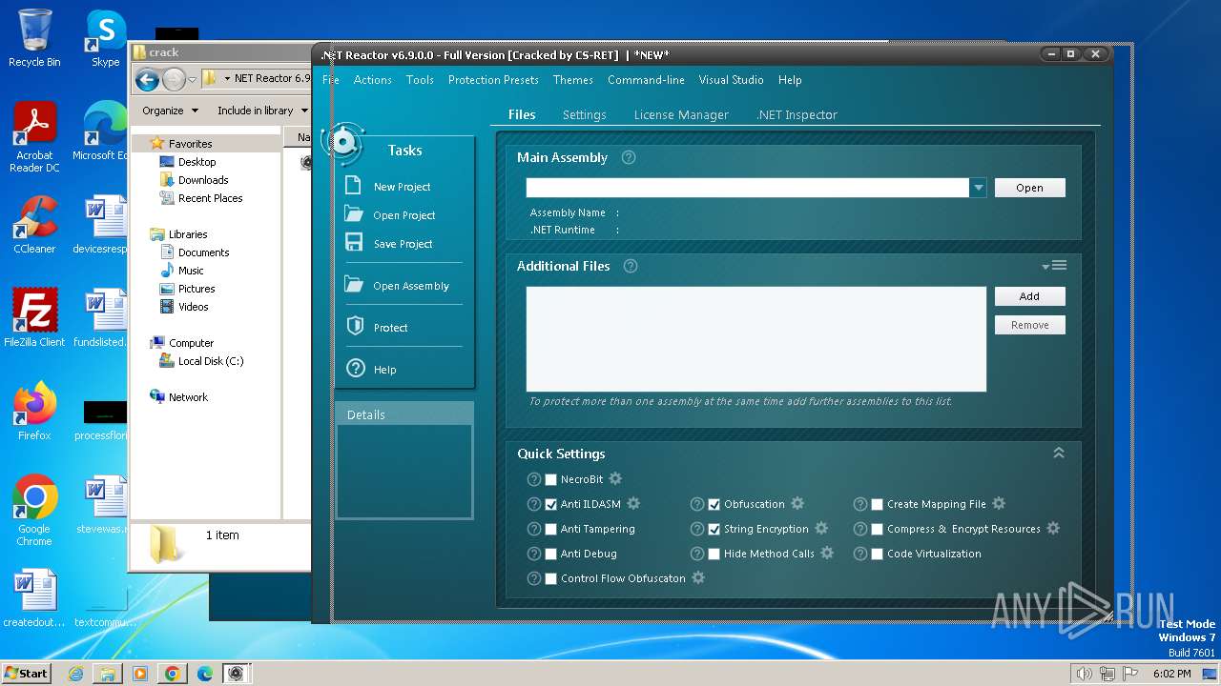Open the Organize dropdown in crack window
Screen dimensions: 1221x686
(170, 111)
